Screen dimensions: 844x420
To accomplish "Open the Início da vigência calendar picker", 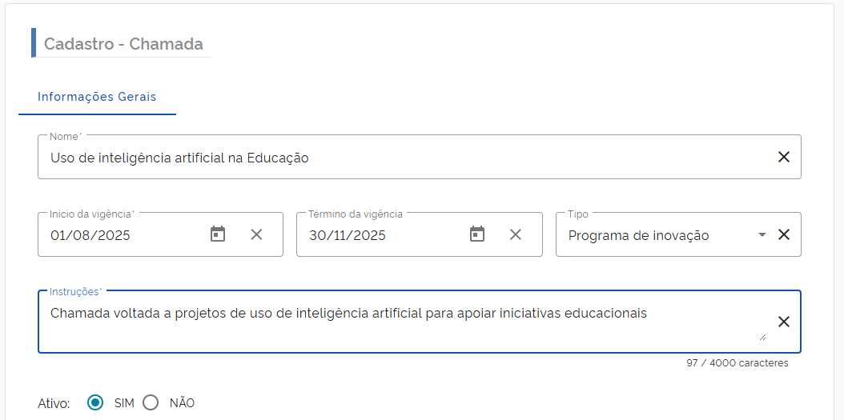I will click(x=218, y=234).
